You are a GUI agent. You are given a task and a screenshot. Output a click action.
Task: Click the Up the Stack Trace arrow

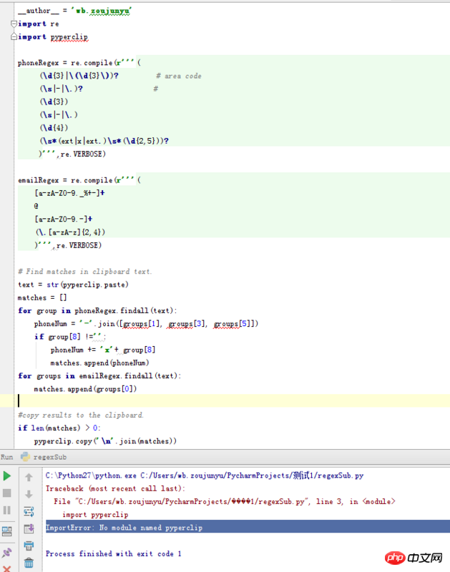point(29,477)
